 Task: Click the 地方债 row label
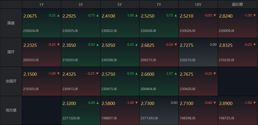11,110
